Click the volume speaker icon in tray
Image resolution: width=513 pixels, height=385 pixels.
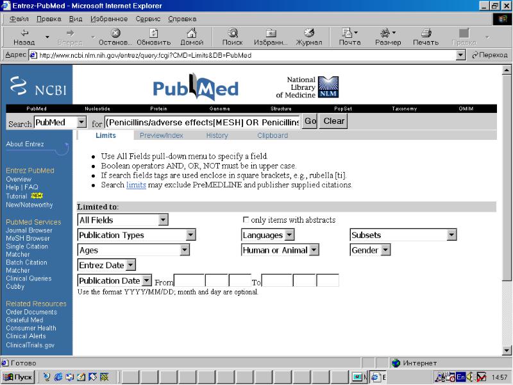[470, 377]
